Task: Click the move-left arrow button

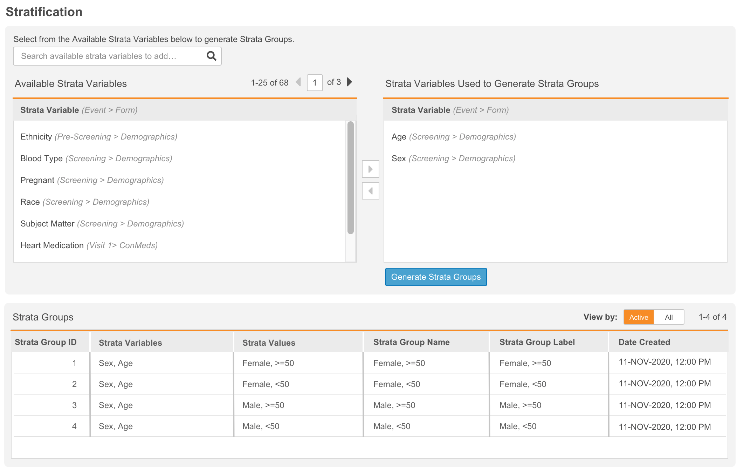Action: pyautogui.click(x=370, y=191)
